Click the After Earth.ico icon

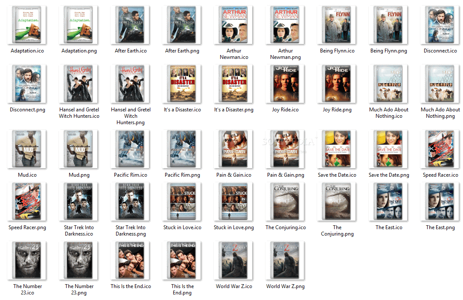(131, 25)
